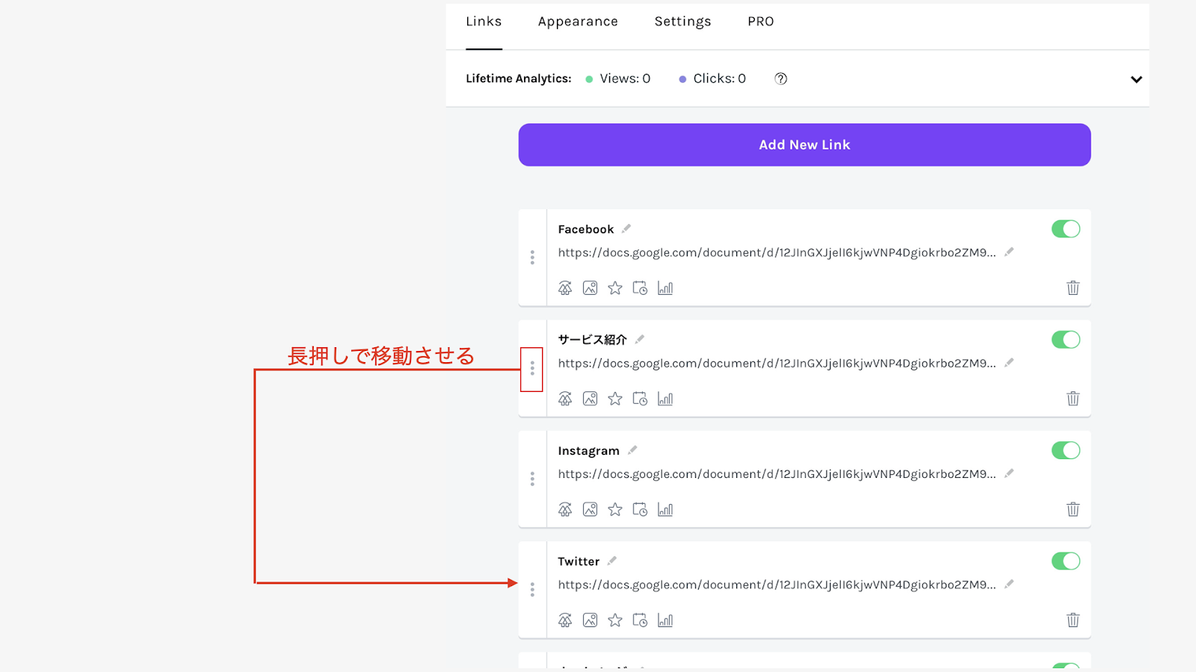Open the Links tab
Image resolution: width=1196 pixels, height=672 pixels.
click(484, 22)
